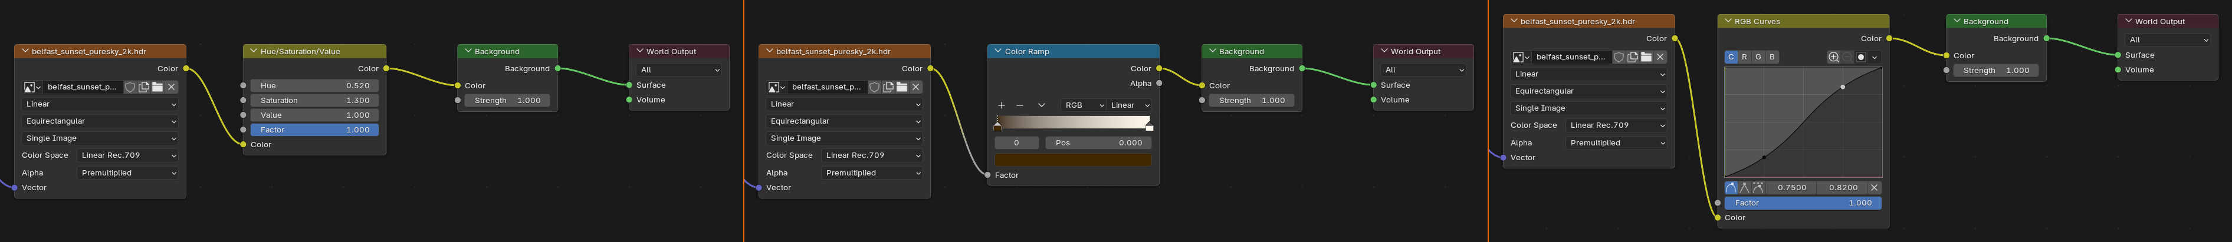Click Strength field on Background after Hue/Saturation/Value

507,100
